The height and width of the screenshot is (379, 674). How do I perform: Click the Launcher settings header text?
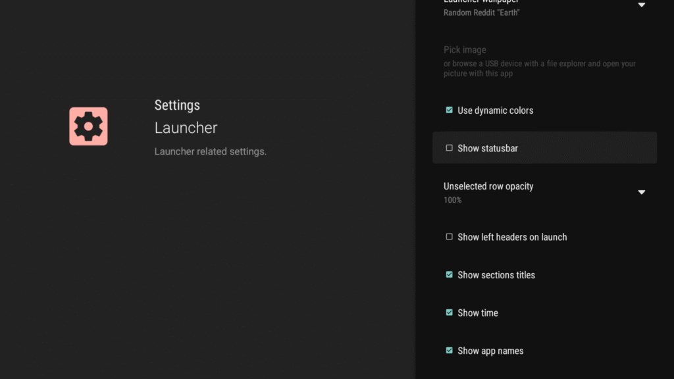point(186,128)
